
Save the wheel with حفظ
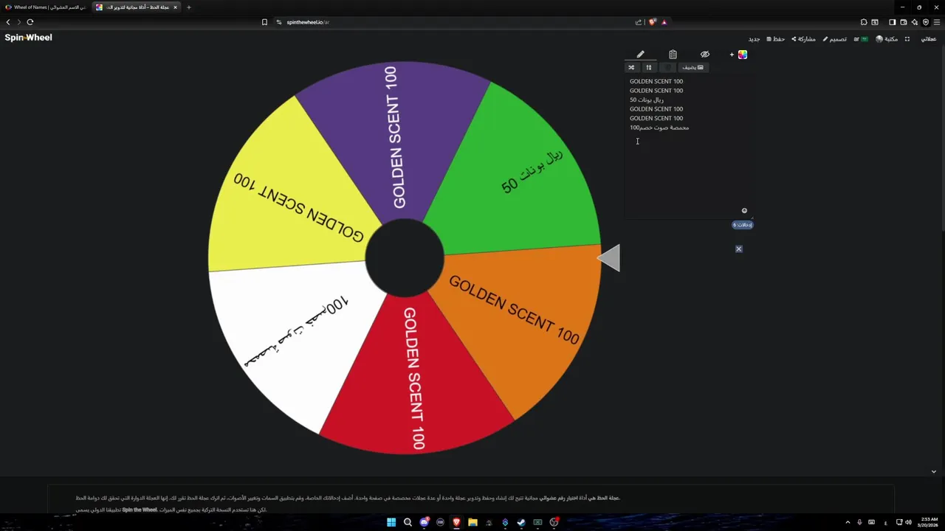[x=776, y=39]
